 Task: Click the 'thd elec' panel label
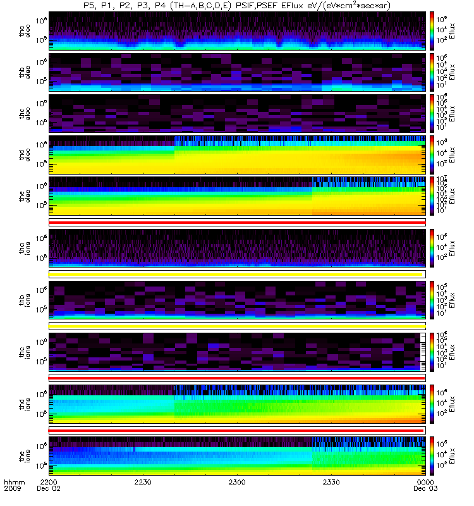(x=25, y=155)
